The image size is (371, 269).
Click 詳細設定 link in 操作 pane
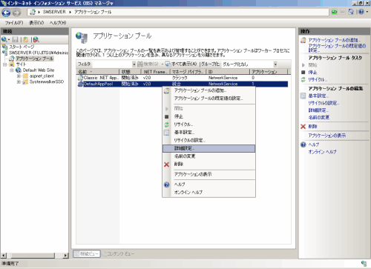(x=318, y=110)
